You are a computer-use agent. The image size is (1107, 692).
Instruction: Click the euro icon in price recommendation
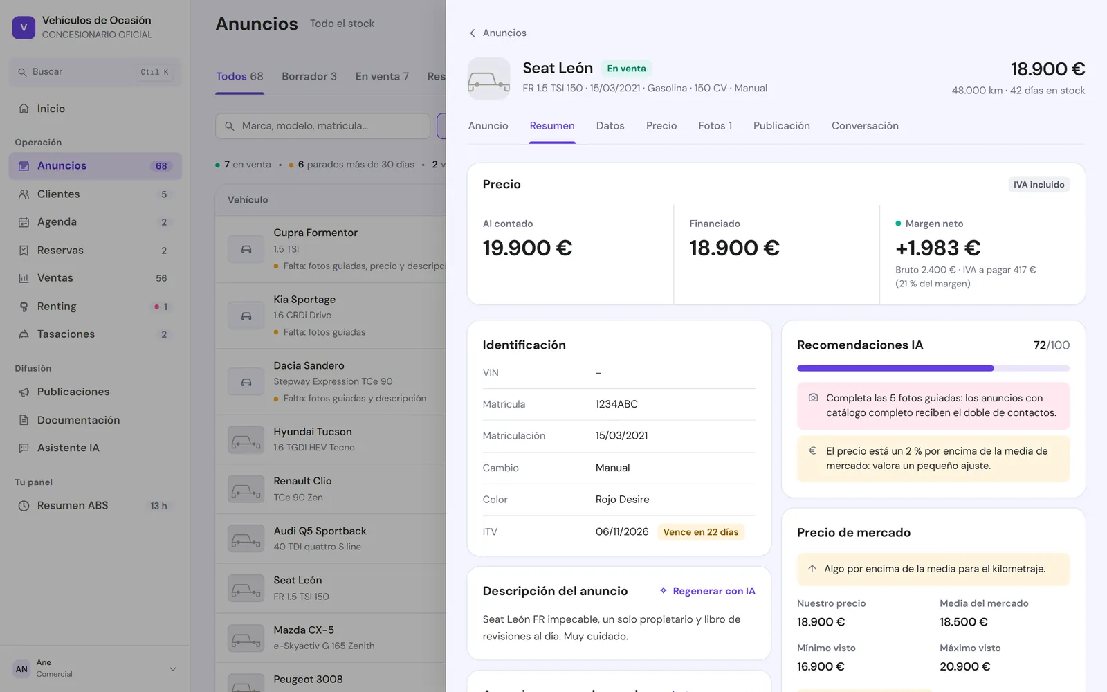tap(813, 450)
